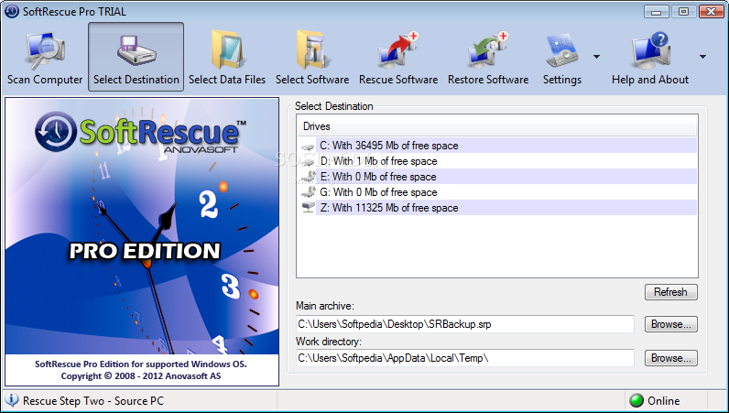Click the Select Destination drive icon
Image resolution: width=729 pixels, height=413 pixels.
136,50
